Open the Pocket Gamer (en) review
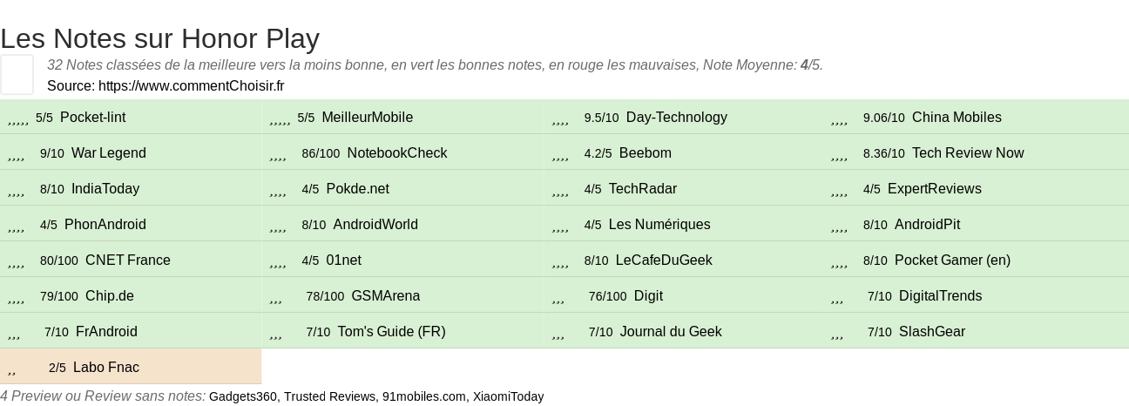Viewport: 1129px width, 406px height. 952,261
